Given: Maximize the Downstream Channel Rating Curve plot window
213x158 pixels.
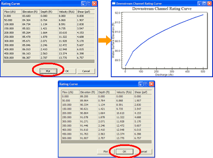Looking at the screenshot, I should tap(204, 3).
